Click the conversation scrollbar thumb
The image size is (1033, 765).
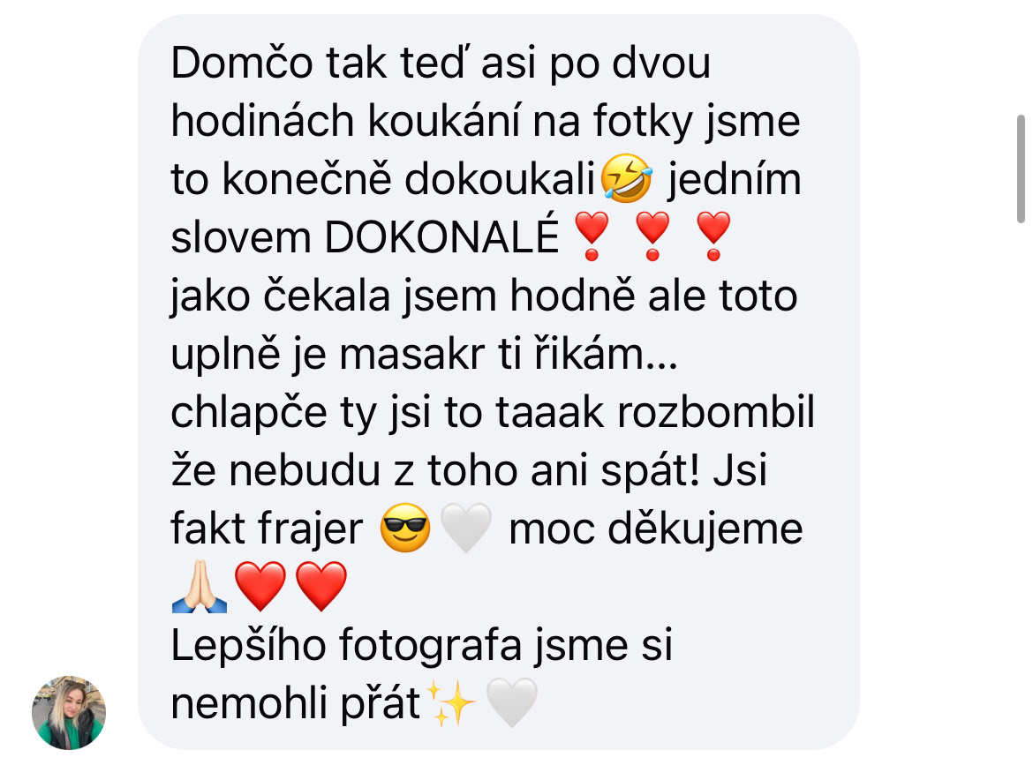click(1021, 169)
